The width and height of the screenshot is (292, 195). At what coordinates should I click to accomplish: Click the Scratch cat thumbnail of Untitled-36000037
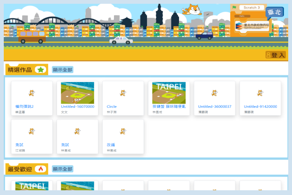click(215, 93)
